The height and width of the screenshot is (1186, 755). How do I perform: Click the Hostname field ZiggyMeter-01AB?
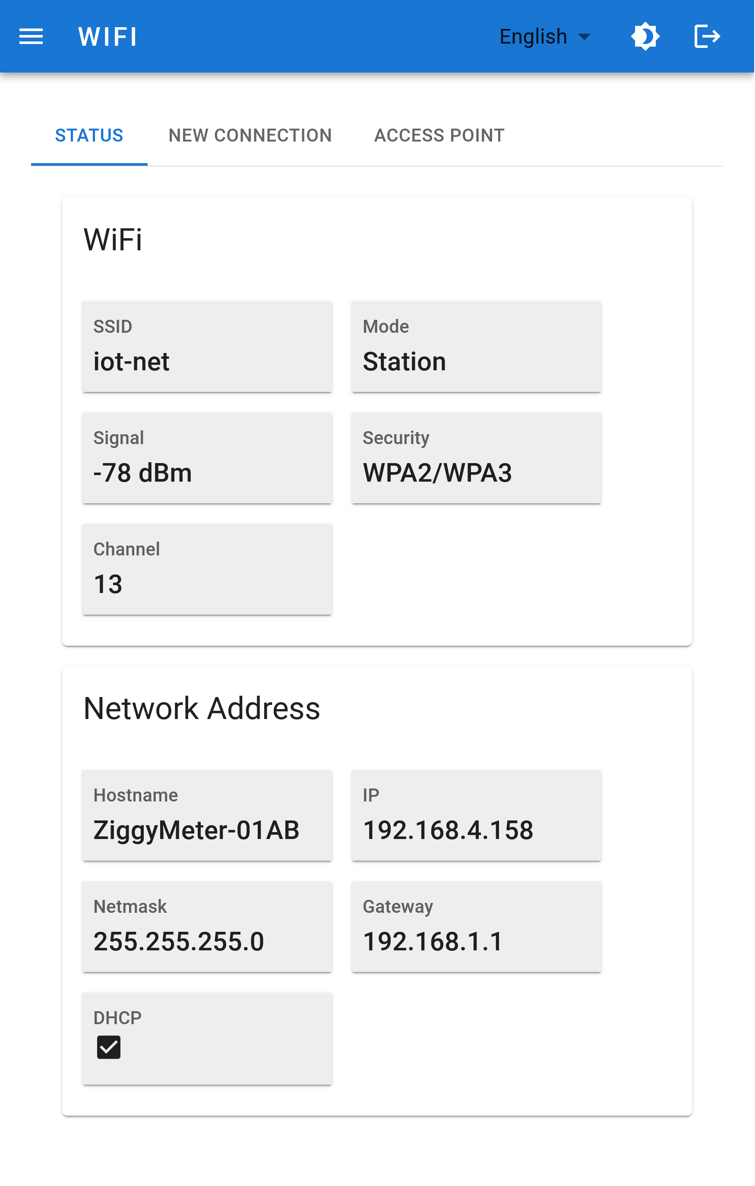point(206,816)
